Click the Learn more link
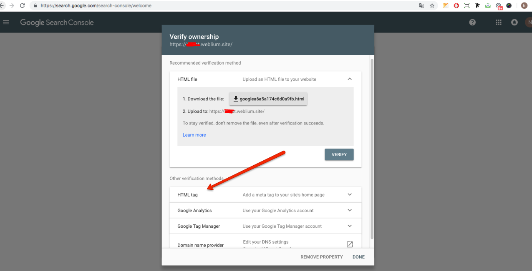 194,135
